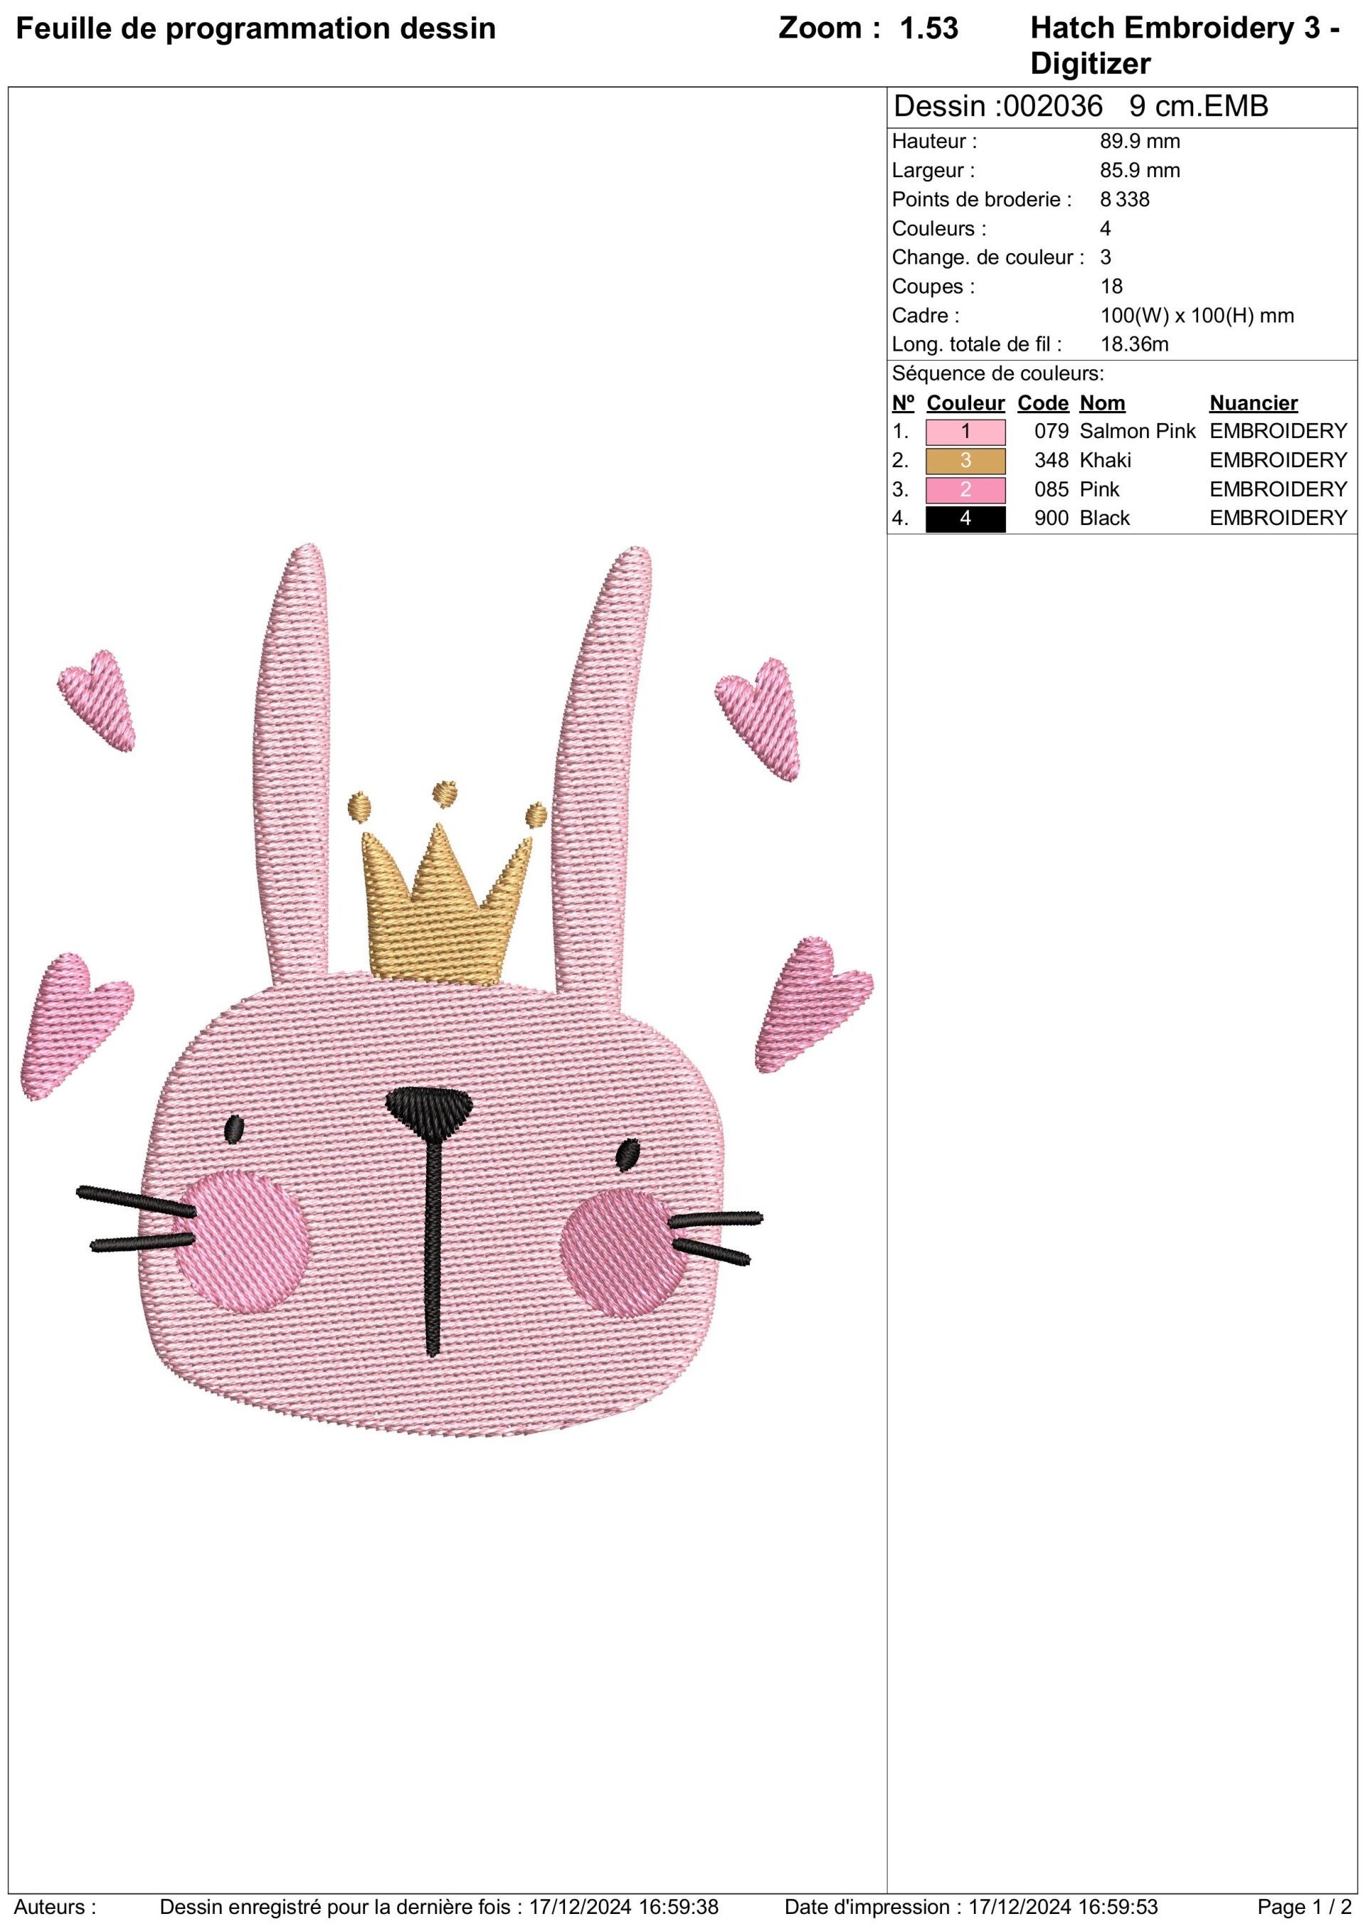Click the Points de broderie value 8 338

[1124, 199]
